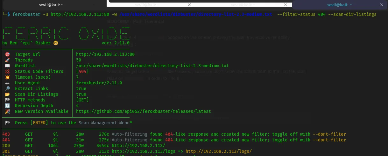The width and height of the screenshot is (388, 156).
Task: Click the arrows icon beside Recursion Depth
Action: 8,106
